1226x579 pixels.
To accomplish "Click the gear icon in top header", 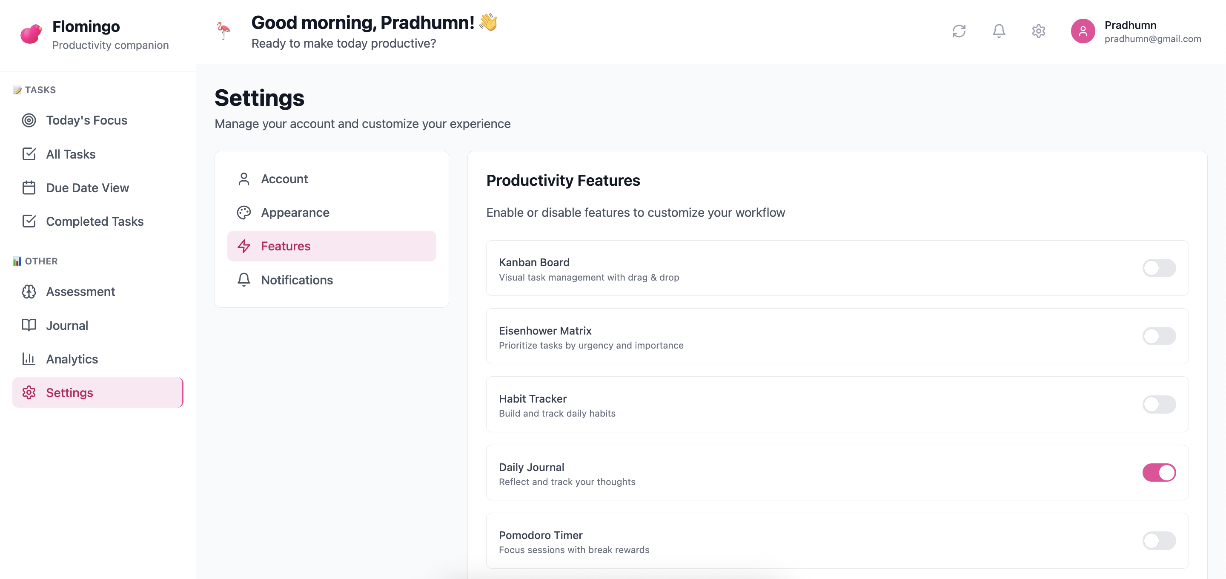I will [x=1038, y=31].
